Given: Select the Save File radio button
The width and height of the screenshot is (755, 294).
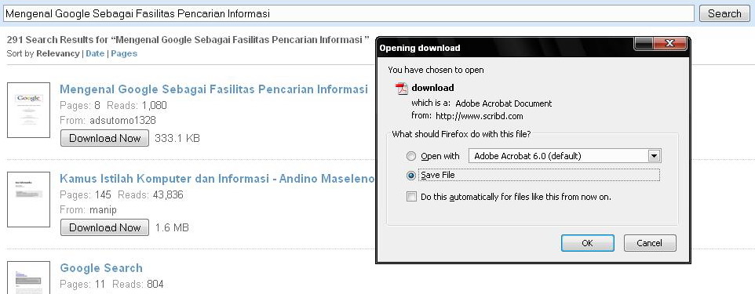Looking at the screenshot, I should click(410, 176).
